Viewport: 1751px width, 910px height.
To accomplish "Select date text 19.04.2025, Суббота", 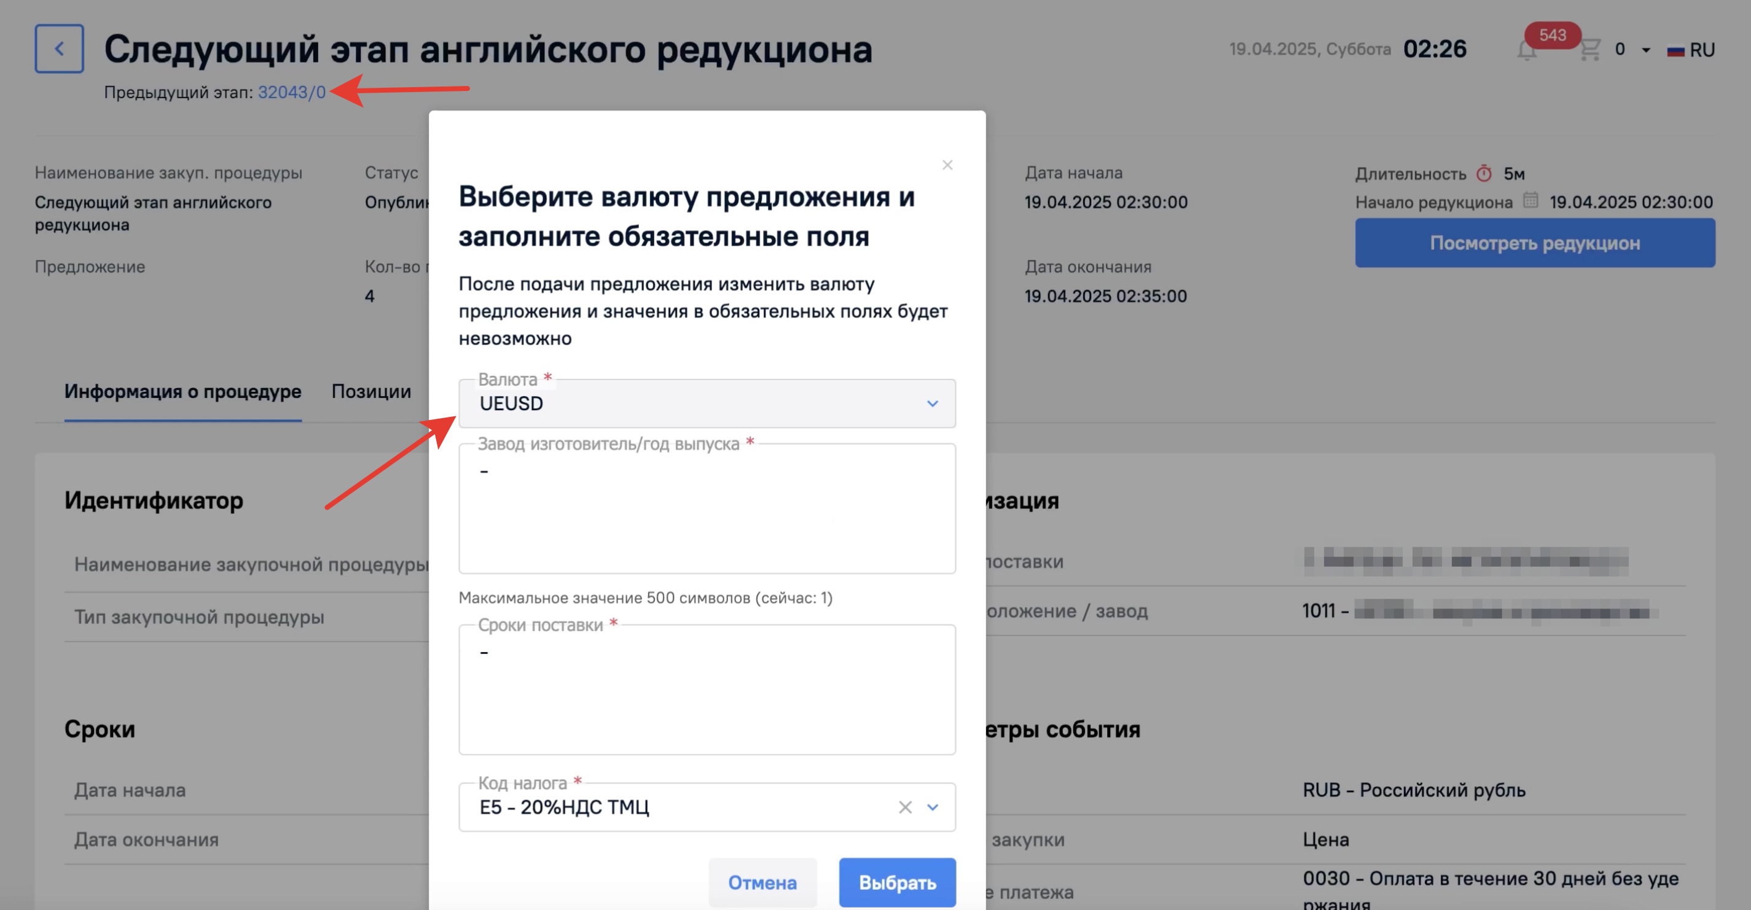I will coord(1310,50).
